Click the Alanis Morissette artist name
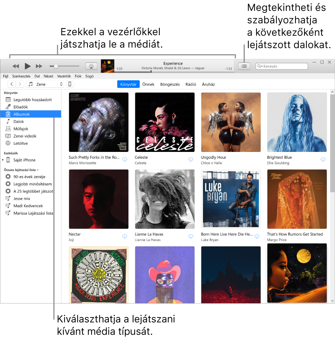335x339 pixels. (x=82, y=163)
